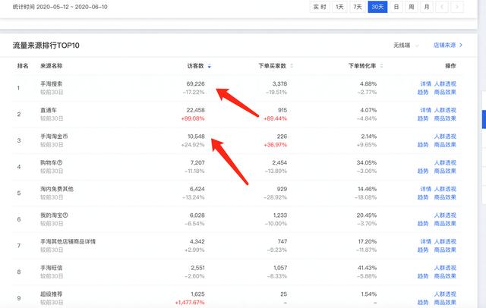The image size is (486, 308).
Task: View 趋势 for 手淘旺信 row
Action: click(x=423, y=276)
